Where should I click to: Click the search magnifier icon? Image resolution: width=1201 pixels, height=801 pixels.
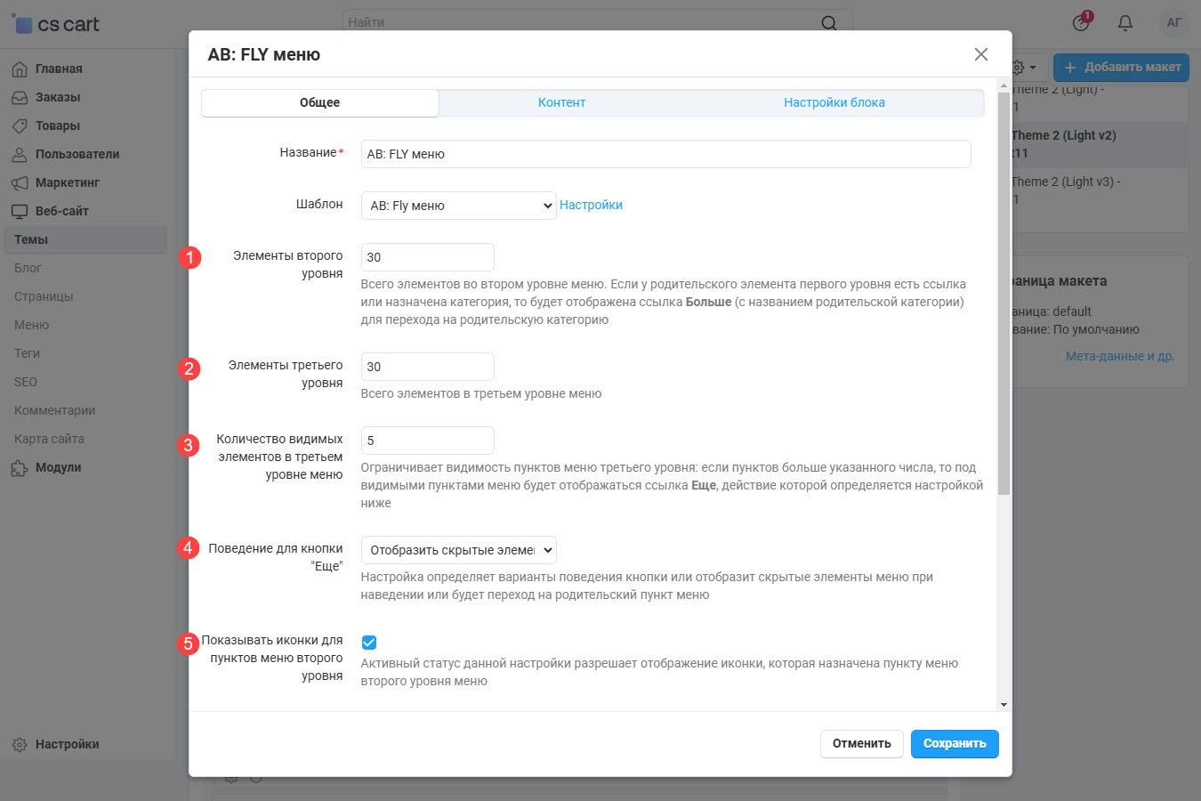[828, 23]
